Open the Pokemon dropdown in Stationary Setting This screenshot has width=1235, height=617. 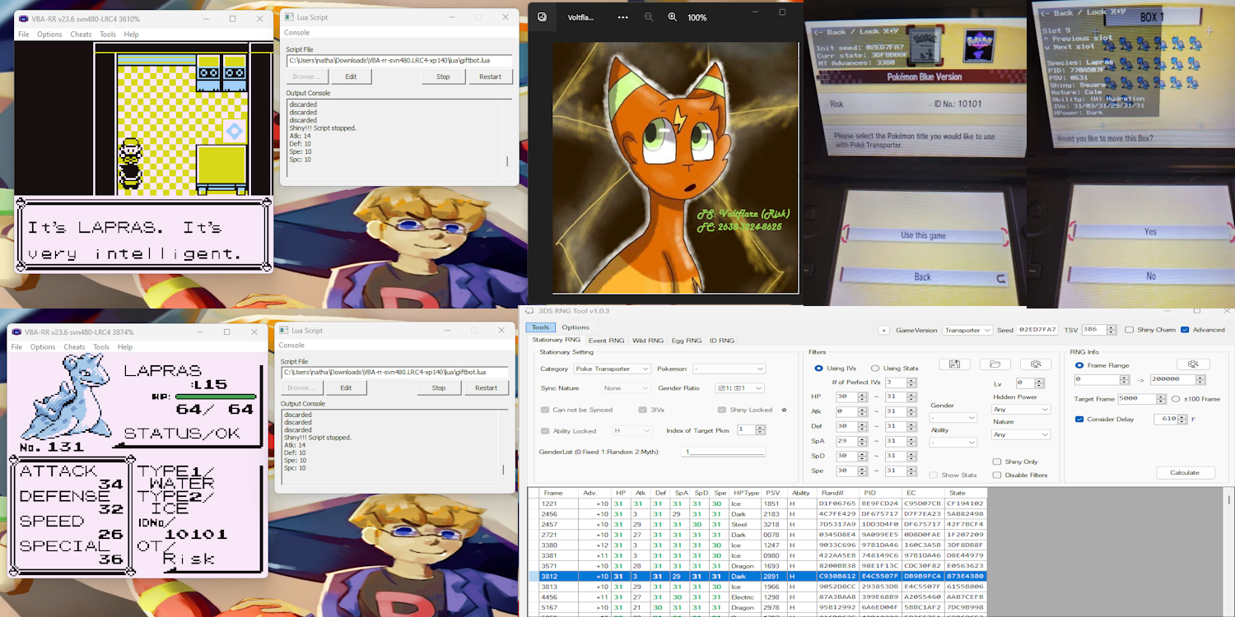pyautogui.click(x=729, y=369)
